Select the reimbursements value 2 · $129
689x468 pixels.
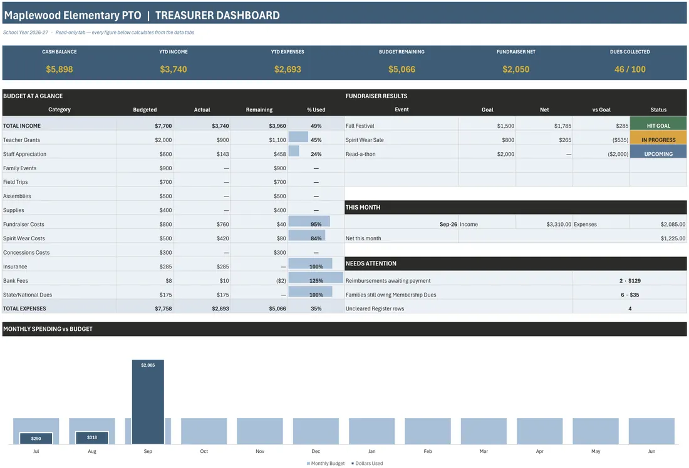pos(629,280)
